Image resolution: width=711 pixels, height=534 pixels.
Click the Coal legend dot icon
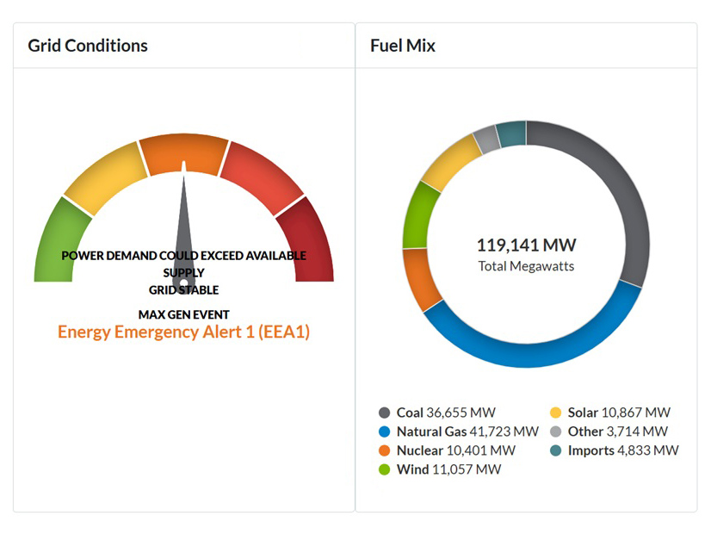384,413
